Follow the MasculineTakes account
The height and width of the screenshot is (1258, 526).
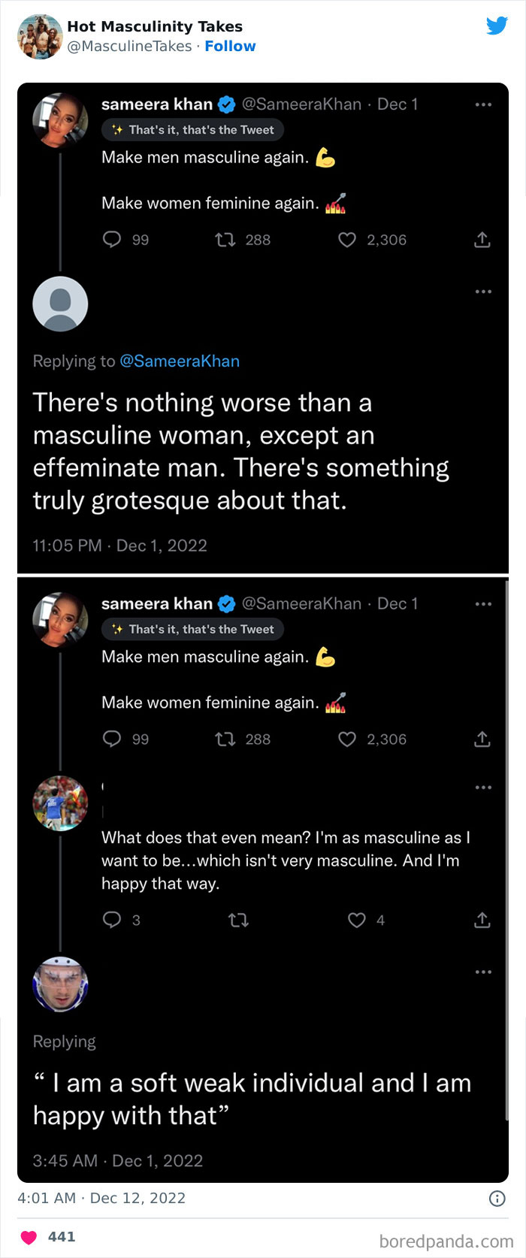coord(231,46)
